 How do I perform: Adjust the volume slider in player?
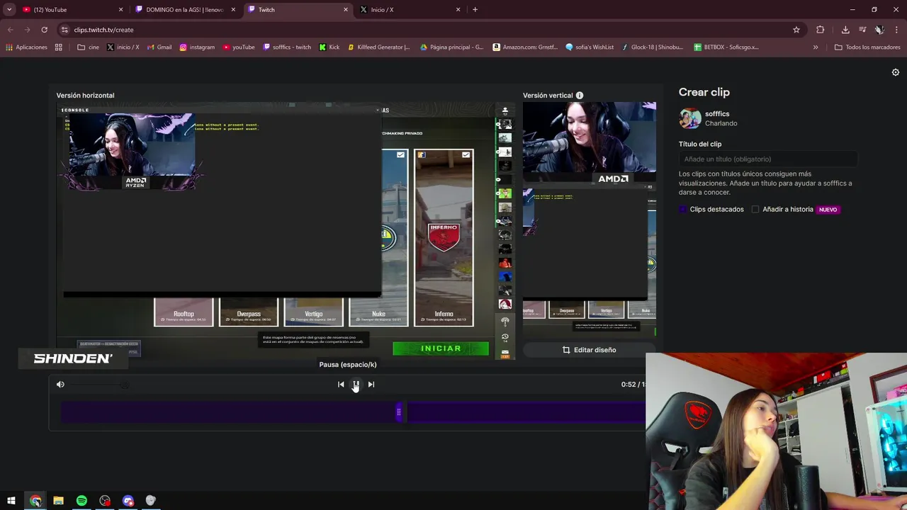coord(98,385)
